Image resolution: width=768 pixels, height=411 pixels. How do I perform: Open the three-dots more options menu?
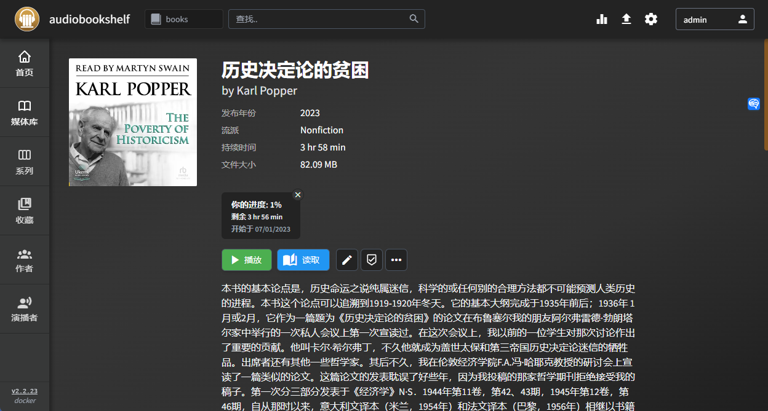coord(396,260)
